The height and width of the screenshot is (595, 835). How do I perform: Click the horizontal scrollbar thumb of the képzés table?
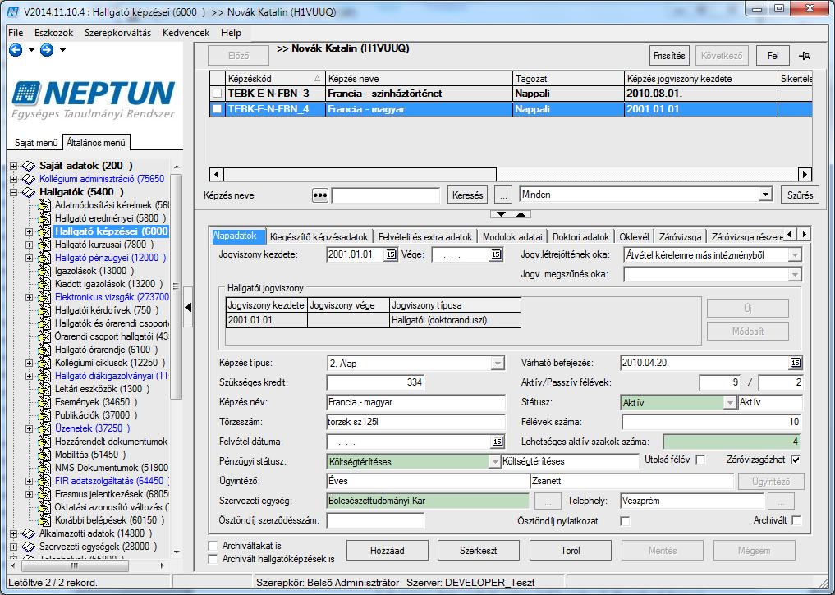pos(360,174)
